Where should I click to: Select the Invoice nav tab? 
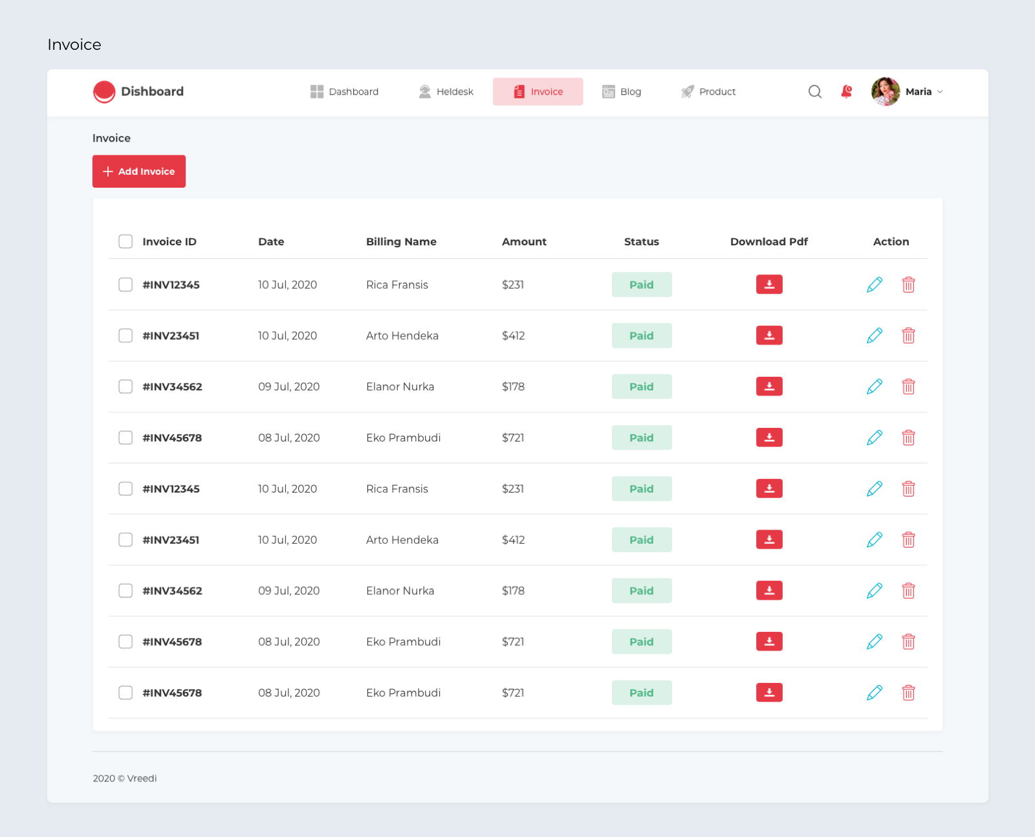point(538,92)
